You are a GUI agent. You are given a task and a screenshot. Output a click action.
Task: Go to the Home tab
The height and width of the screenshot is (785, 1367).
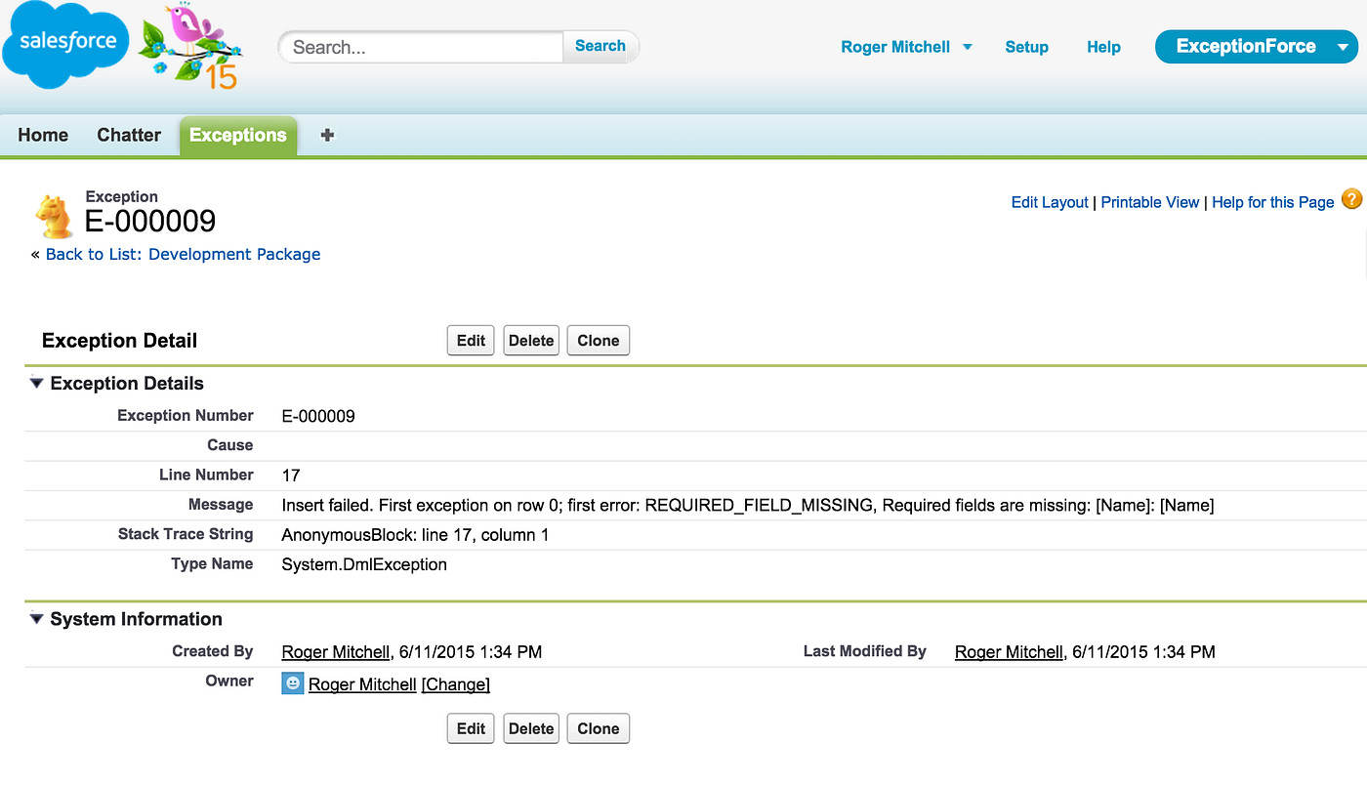coord(43,135)
